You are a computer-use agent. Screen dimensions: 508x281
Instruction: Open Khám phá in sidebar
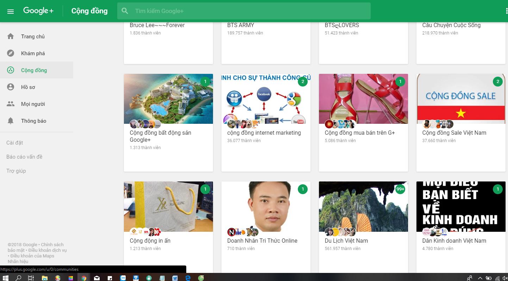(37, 53)
